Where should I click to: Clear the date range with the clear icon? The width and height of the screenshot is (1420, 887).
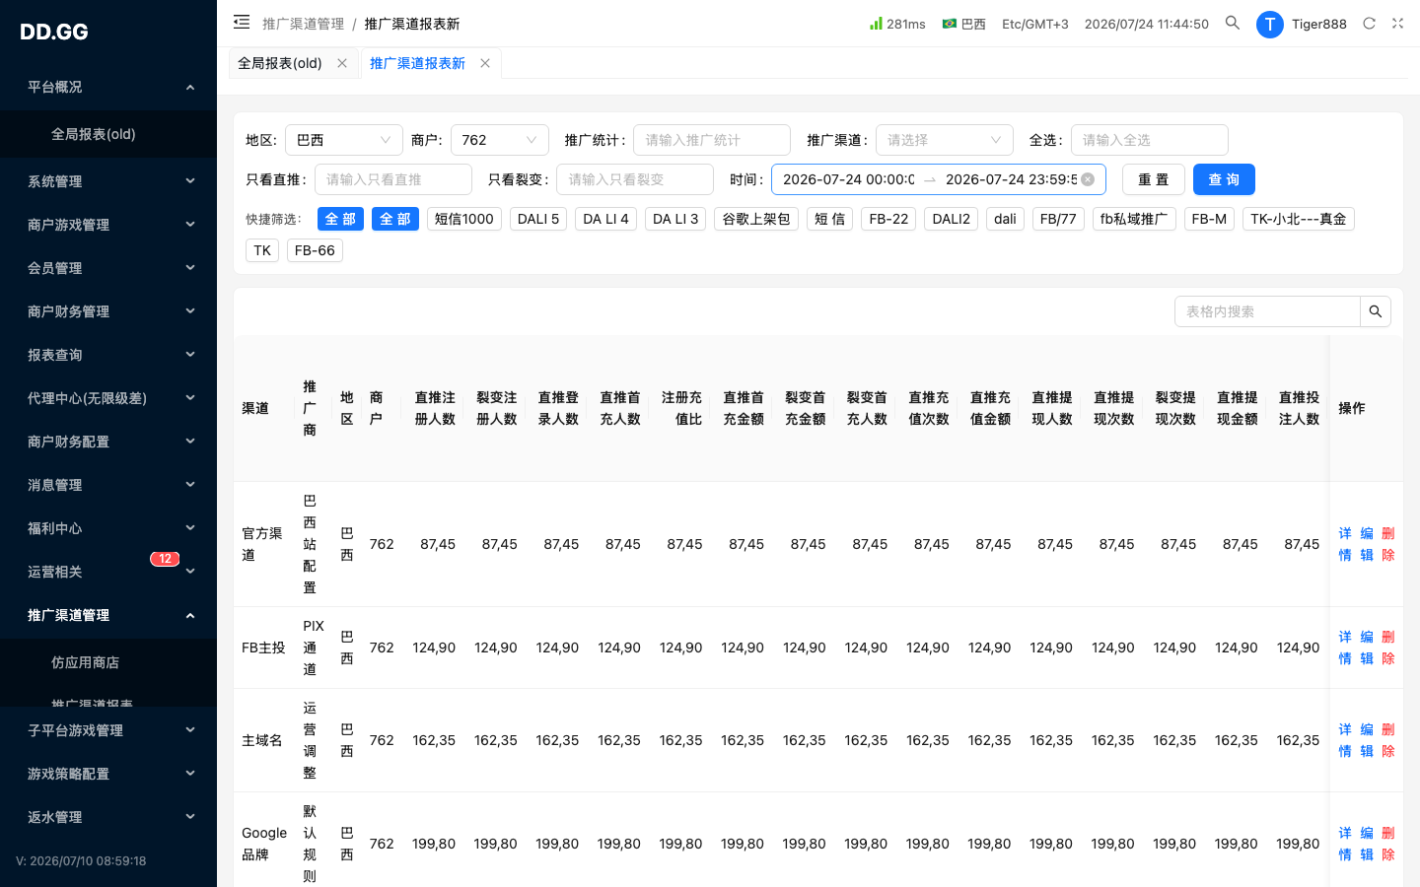pos(1088,179)
